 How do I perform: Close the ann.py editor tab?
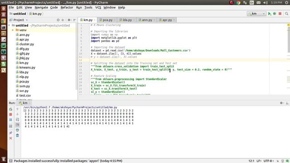point(154,20)
